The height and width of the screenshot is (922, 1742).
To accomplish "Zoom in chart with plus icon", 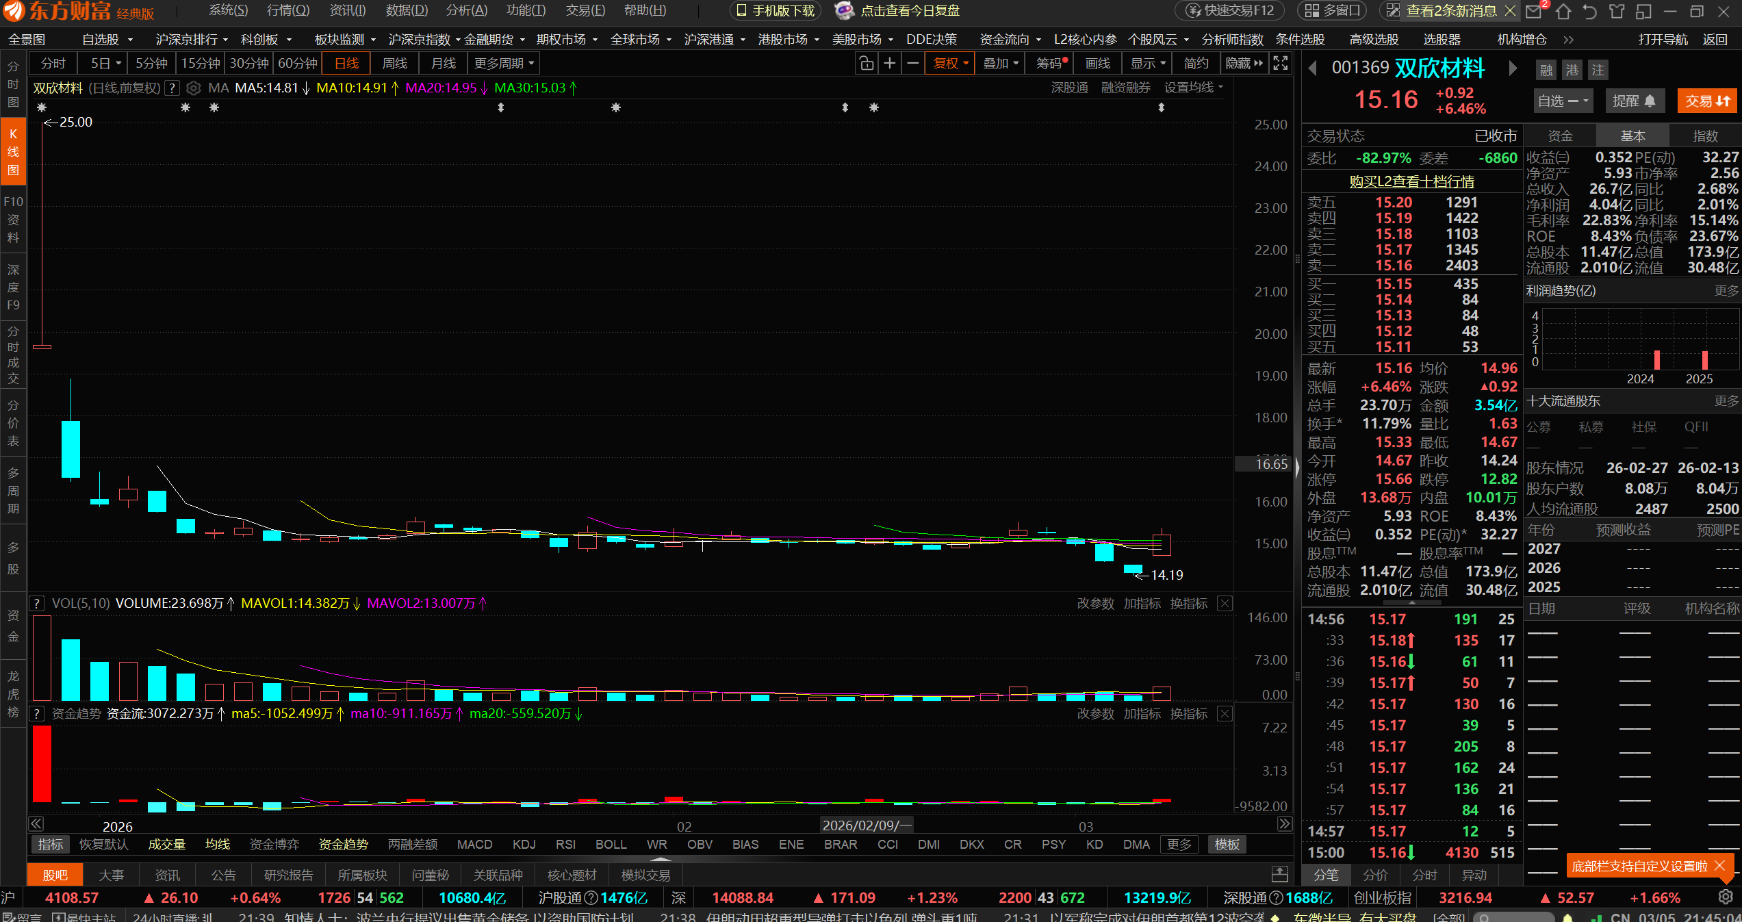I will 890,64.
